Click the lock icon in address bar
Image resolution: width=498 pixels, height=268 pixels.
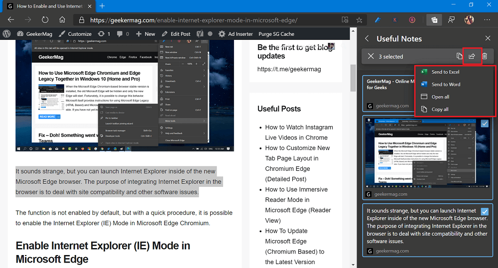click(x=82, y=20)
